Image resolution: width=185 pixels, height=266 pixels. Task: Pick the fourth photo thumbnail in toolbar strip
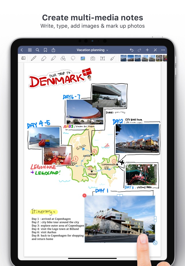click(145, 58)
